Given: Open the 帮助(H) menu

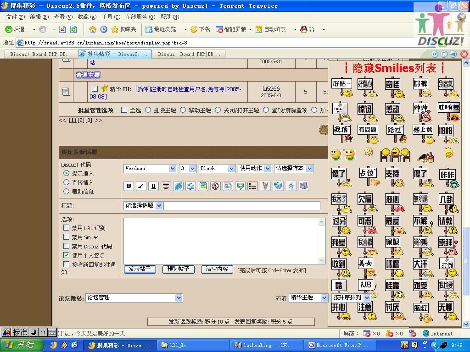Looking at the screenshot, I should (170, 17).
